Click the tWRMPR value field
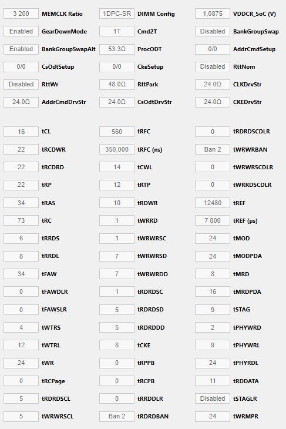The image size is (286, 429). click(x=213, y=416)
